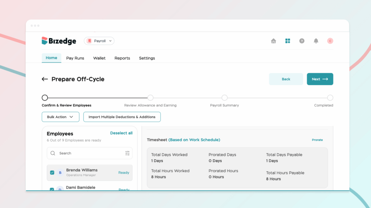Click the Bizedge logo
The image size is (371, 208).
tap(59, 41)
